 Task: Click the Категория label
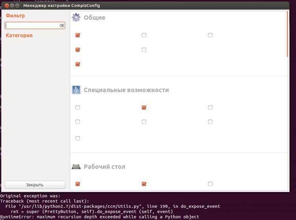(x=19, y=35)
